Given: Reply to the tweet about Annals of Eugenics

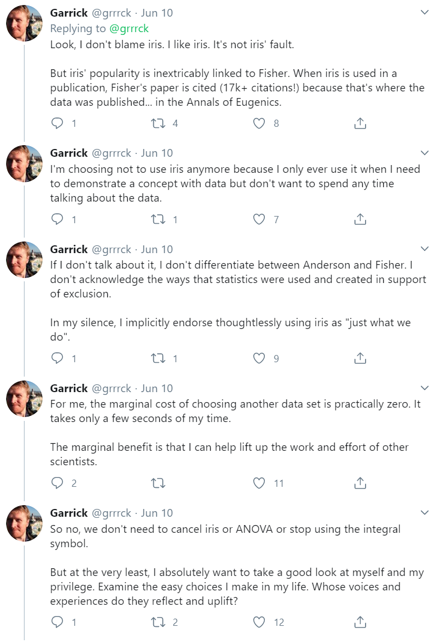Looking at the screenshot, I should pos(57,123).
